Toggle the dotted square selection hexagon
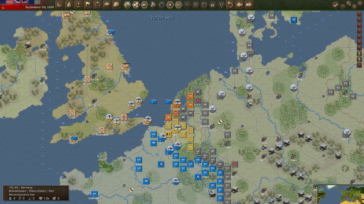The image size is (364, 204). (204, 5)
